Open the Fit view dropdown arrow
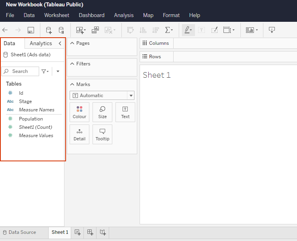 233,30
